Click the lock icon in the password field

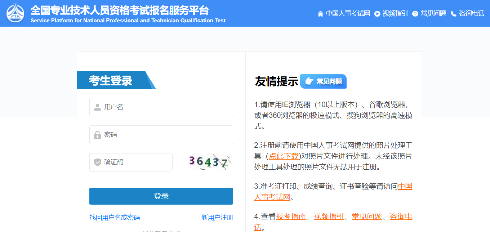click(x=97, y=135)
